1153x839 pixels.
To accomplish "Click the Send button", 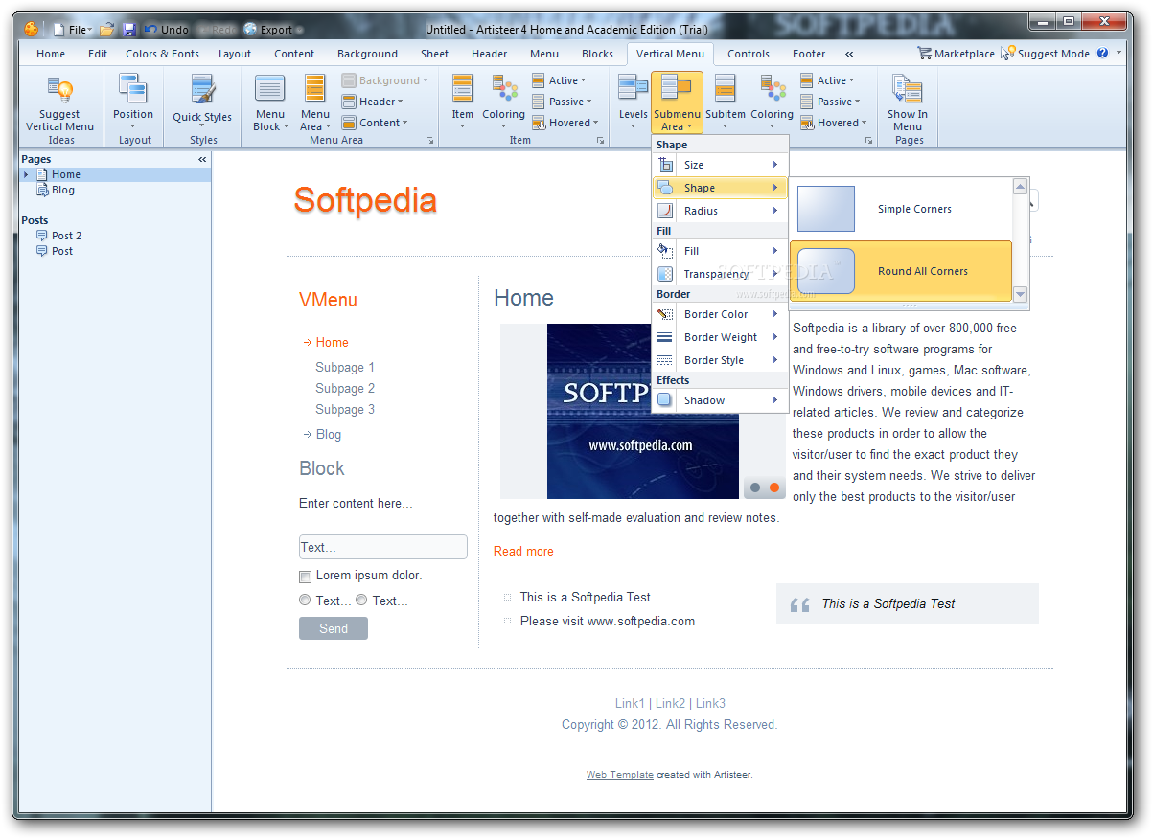I will 334,628.
